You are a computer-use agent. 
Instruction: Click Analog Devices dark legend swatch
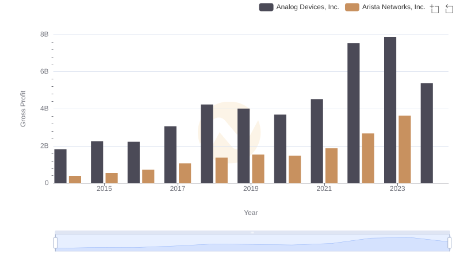(266, 7)
